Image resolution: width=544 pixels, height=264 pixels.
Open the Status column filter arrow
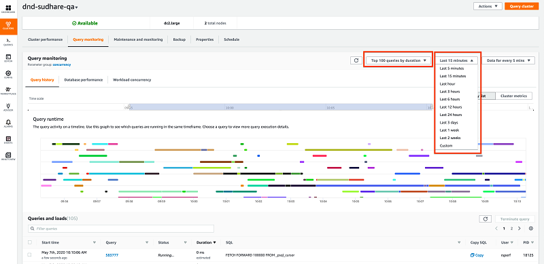pyautogui.click(x=185, y=242)
